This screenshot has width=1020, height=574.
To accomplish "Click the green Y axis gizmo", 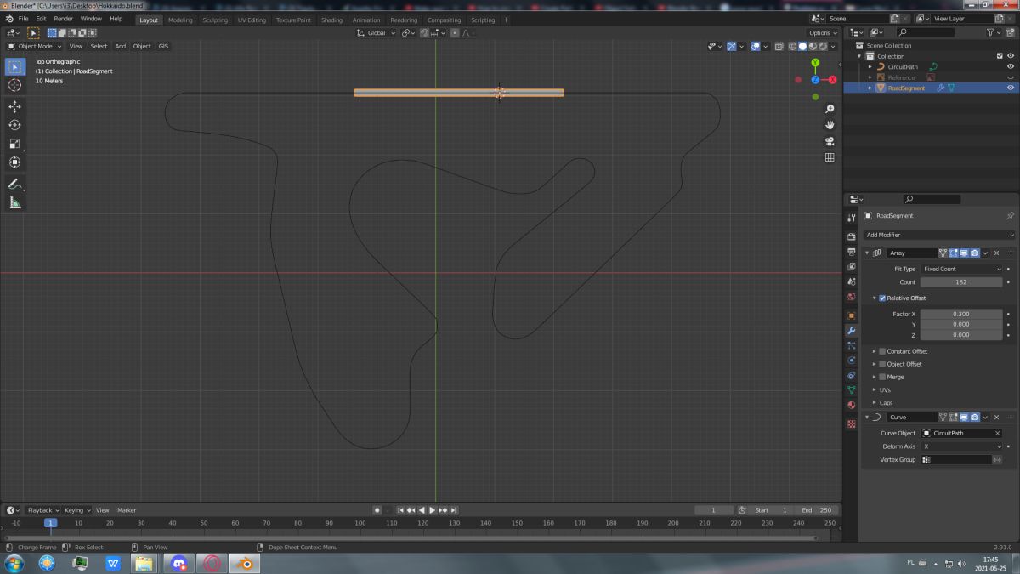I will pyautogui.click(x=815, y=63).
